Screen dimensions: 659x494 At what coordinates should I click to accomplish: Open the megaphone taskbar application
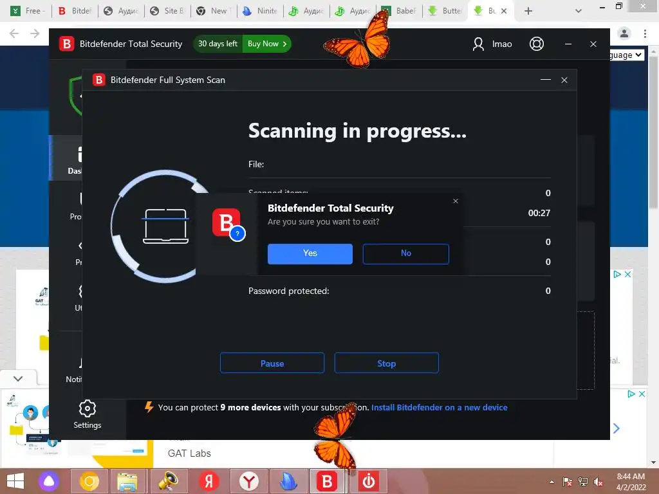(167, 481)
